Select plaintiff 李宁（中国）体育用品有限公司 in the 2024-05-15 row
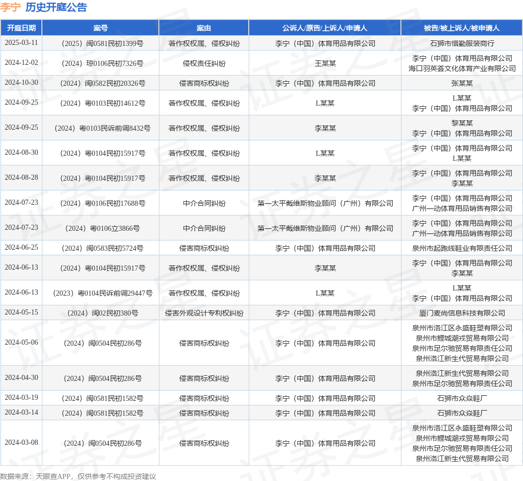 coord(325,313)
